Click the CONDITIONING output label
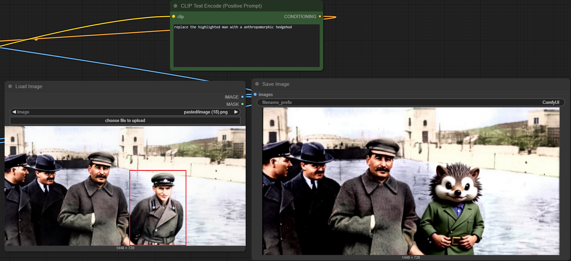 pos(300,16)
